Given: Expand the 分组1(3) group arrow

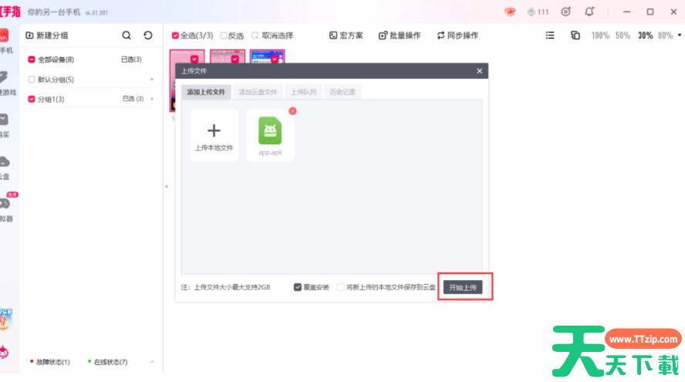Looking at the screenshot, I should [152, 100].
